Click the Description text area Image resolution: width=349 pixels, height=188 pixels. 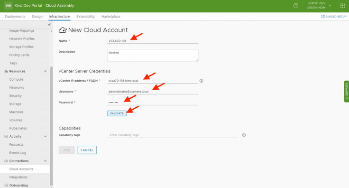tap(153, 55)
